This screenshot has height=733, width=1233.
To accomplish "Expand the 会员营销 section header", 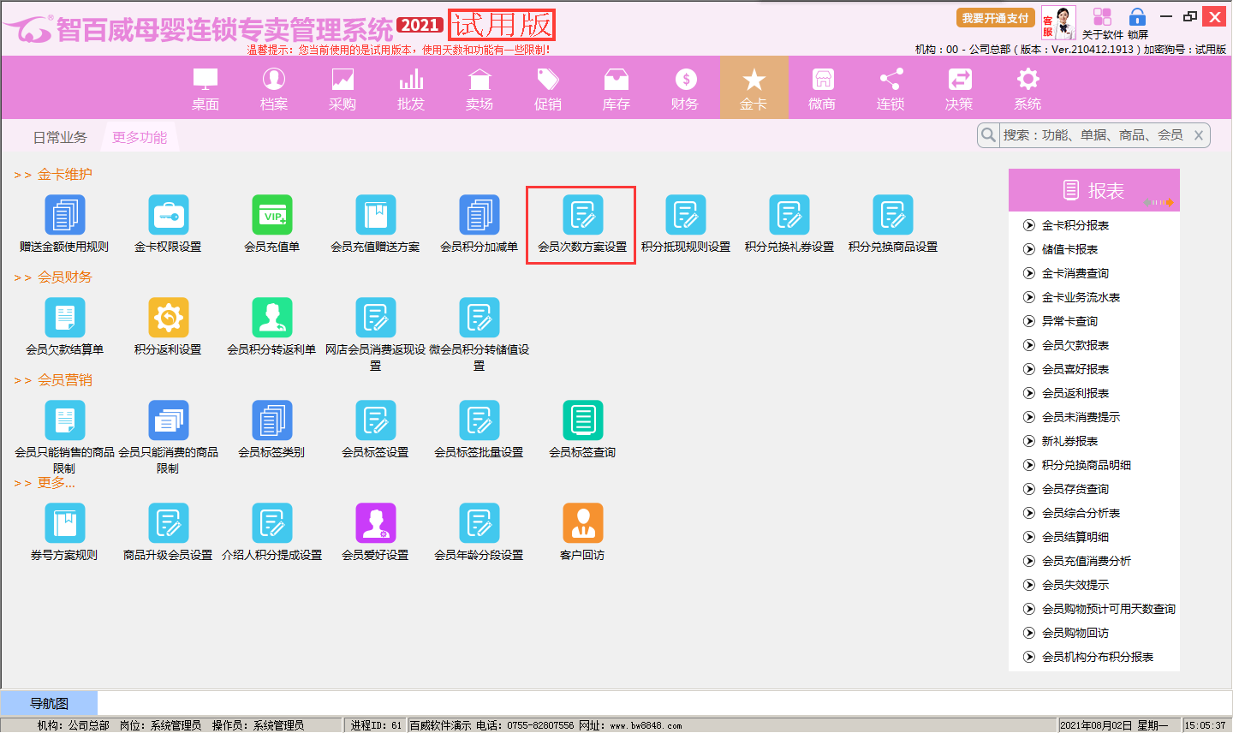I will tap(64, 380).
